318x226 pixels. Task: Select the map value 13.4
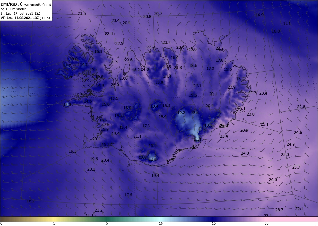(154, 106)
